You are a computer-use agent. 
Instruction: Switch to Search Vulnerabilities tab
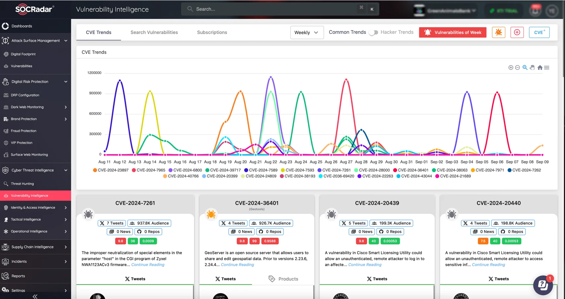(154, 32)
